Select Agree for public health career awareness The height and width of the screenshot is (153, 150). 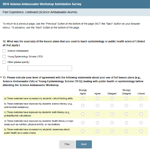click(x=97, y=131)
